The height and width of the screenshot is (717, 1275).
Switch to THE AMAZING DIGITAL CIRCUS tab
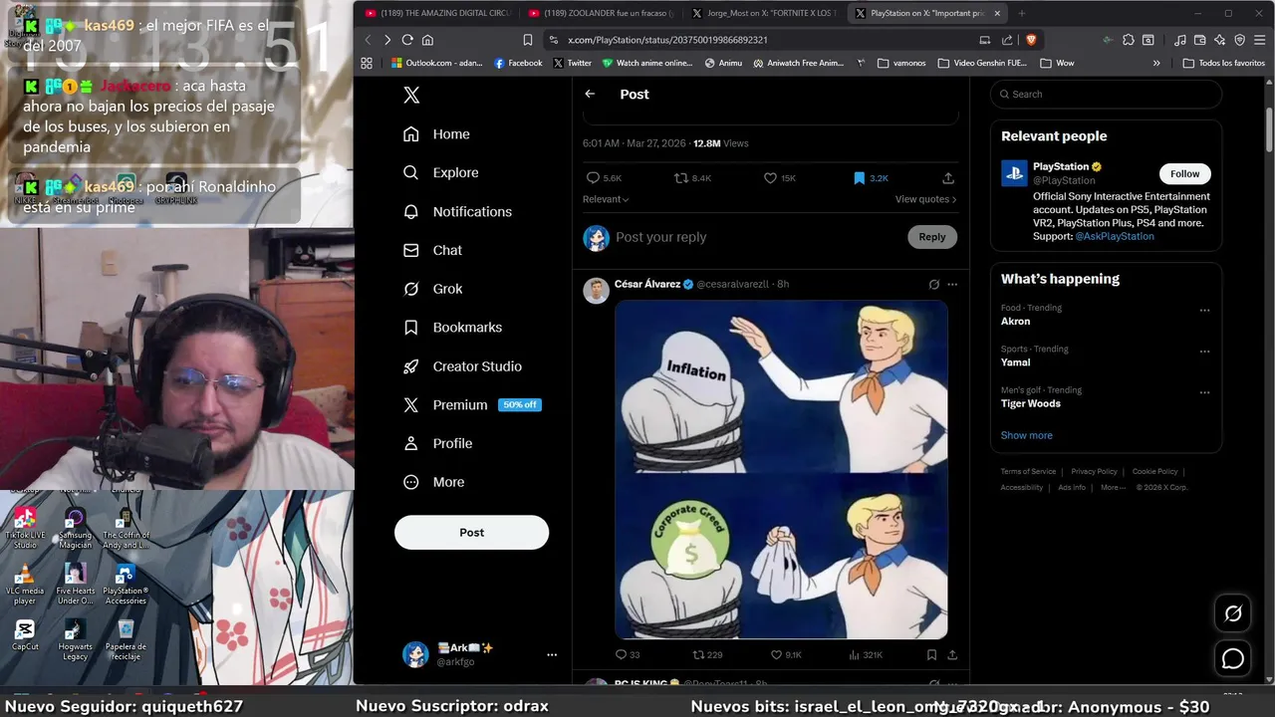coord(437,13)
